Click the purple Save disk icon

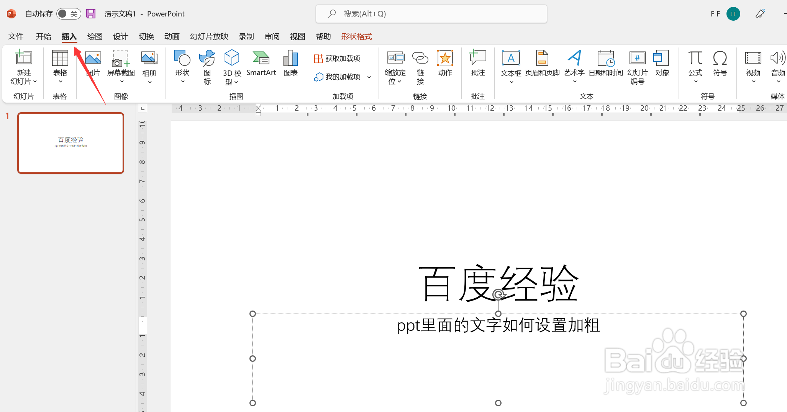(91, 14)
